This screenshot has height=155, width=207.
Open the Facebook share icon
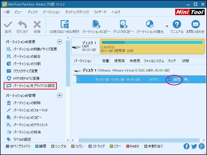[x=186, y=146]
